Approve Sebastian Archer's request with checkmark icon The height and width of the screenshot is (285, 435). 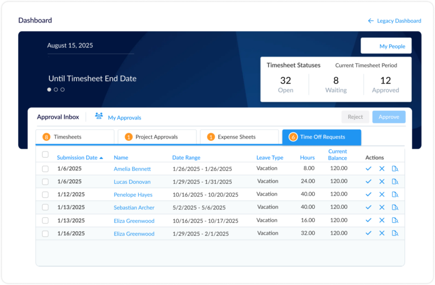pos(368,208)
